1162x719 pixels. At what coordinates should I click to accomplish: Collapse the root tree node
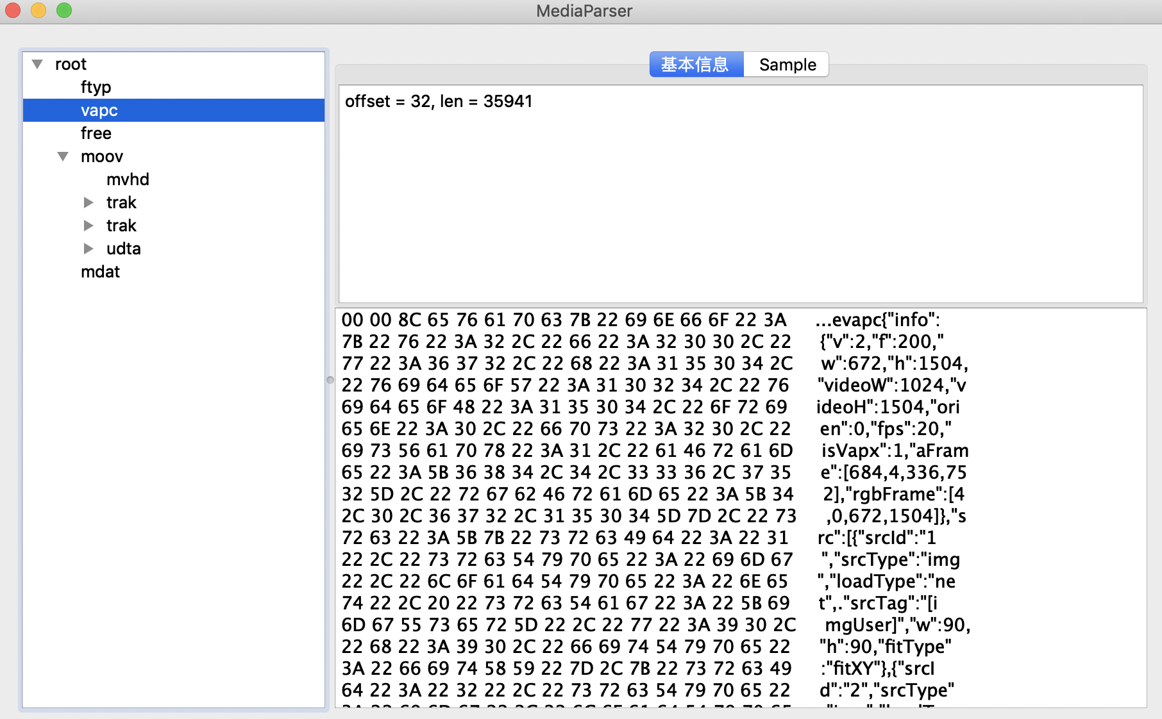click(38, 64)
